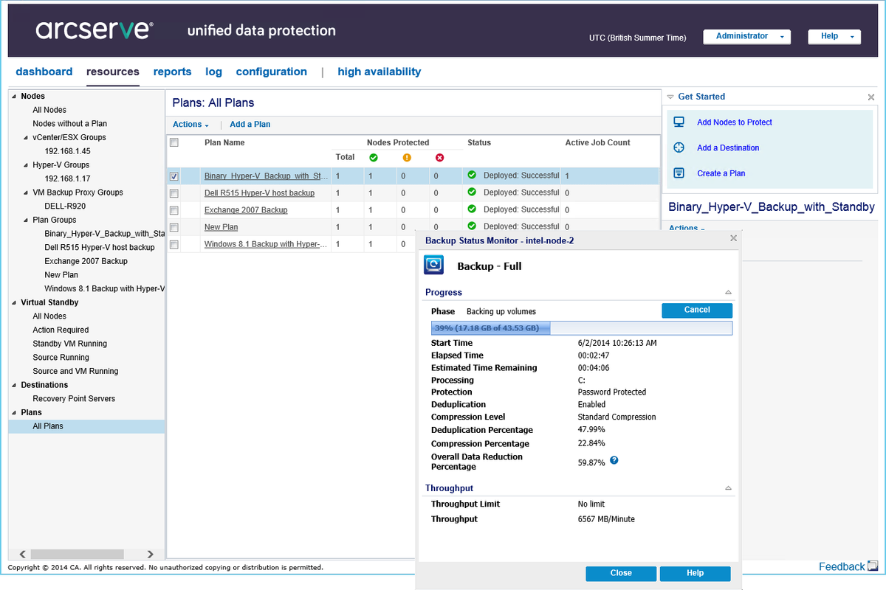Open the Actions dropdown above the plan list
886x590 pixels.
click(x=190, y=124)
